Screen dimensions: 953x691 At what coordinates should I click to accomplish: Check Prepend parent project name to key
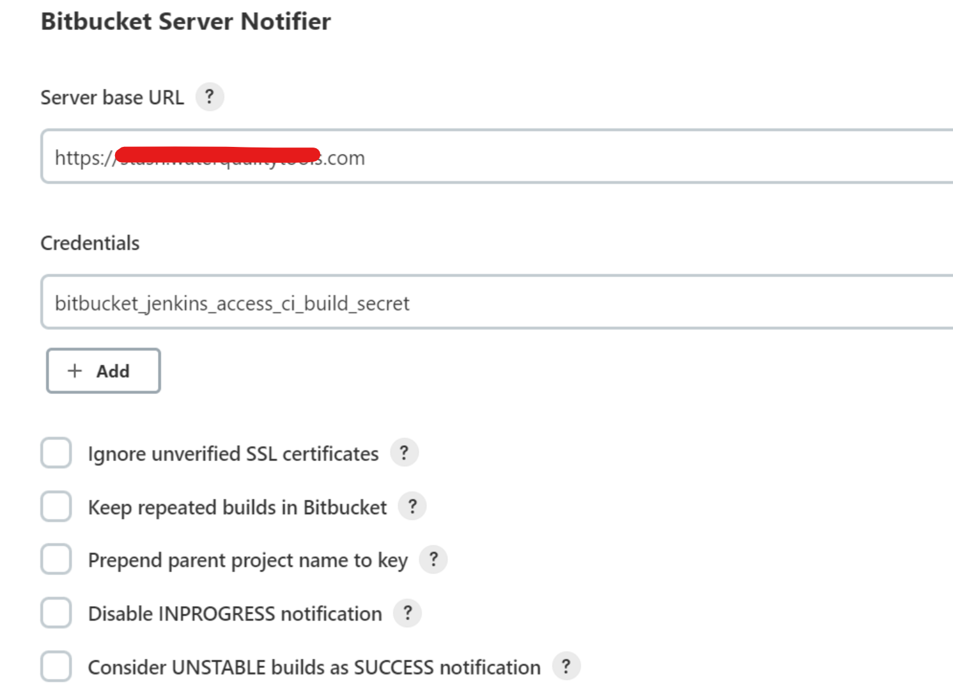pyautogui.click(x=56, y=559)
